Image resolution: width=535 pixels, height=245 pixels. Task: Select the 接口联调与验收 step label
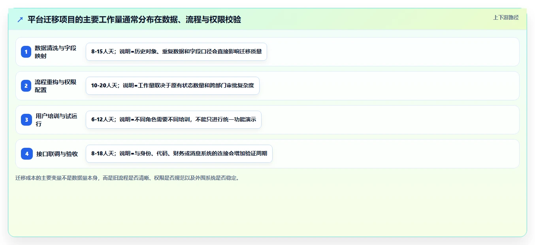point(57,154)
